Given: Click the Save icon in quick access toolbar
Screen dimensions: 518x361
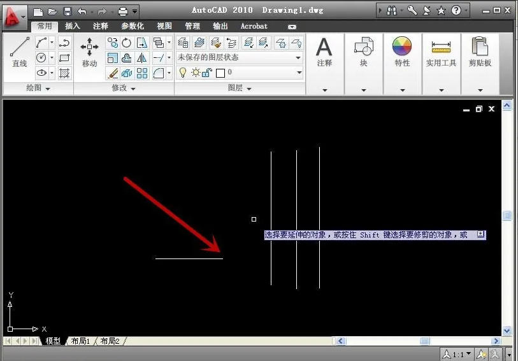Looking at the screenshot, I should coord(67,11).
